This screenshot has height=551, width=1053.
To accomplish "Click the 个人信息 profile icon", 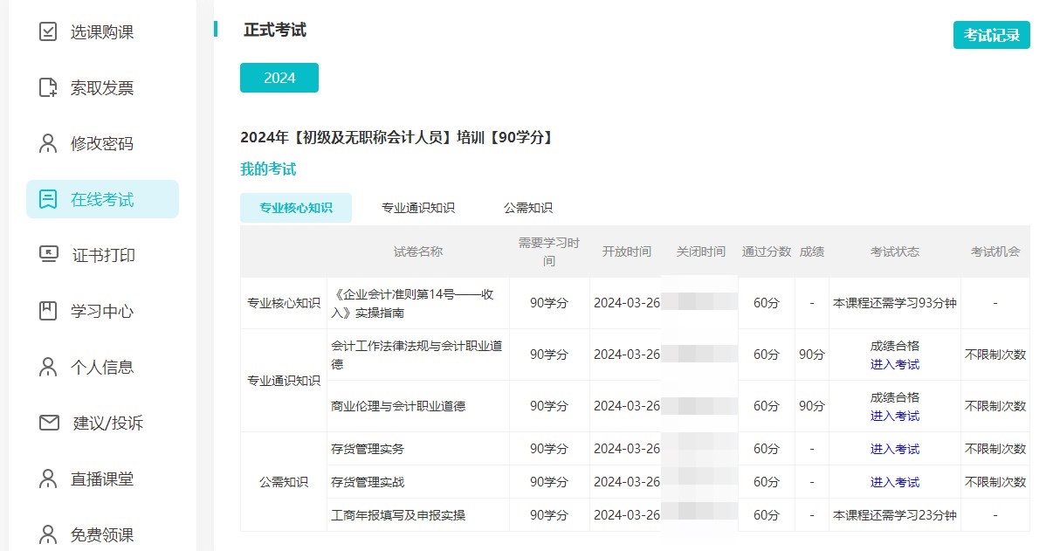I will pos(47,367).
